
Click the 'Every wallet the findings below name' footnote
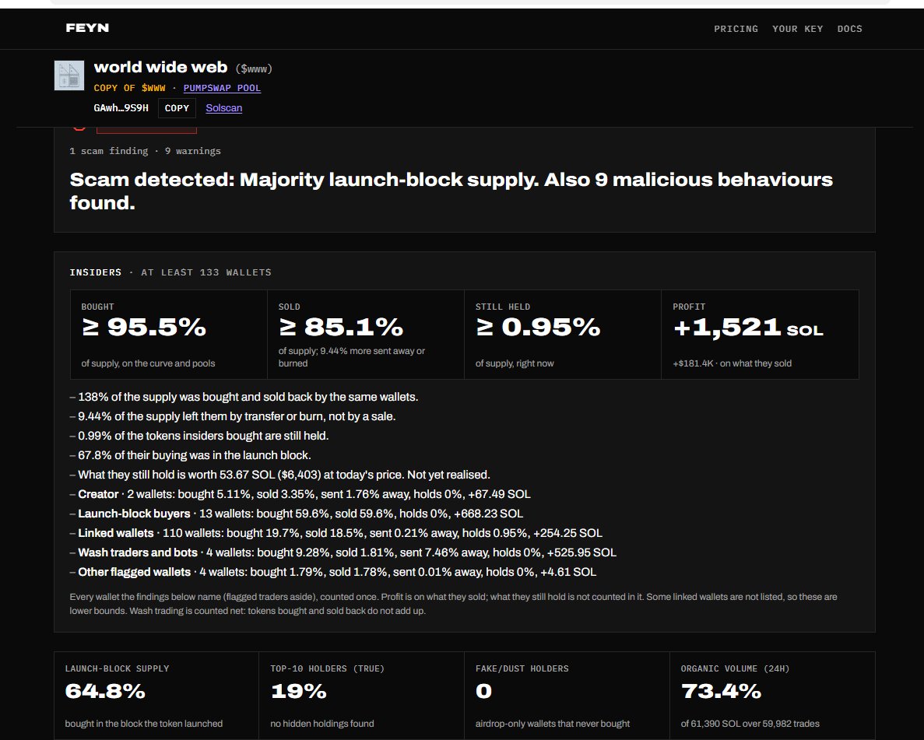click(453, 604)
